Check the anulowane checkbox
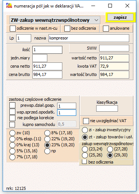This screenshot has height=194, width=139. [106, 29]
